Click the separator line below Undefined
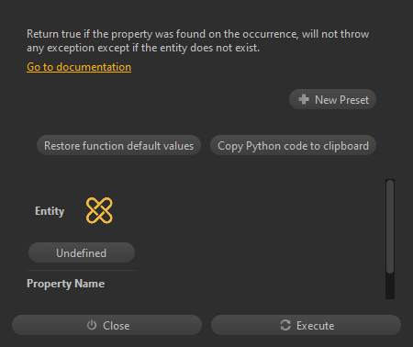The width and height of the screenshot is (413, 347). [82, 271]
